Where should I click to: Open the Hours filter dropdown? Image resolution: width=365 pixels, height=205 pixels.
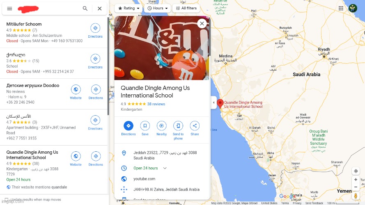tap(157, 8)
